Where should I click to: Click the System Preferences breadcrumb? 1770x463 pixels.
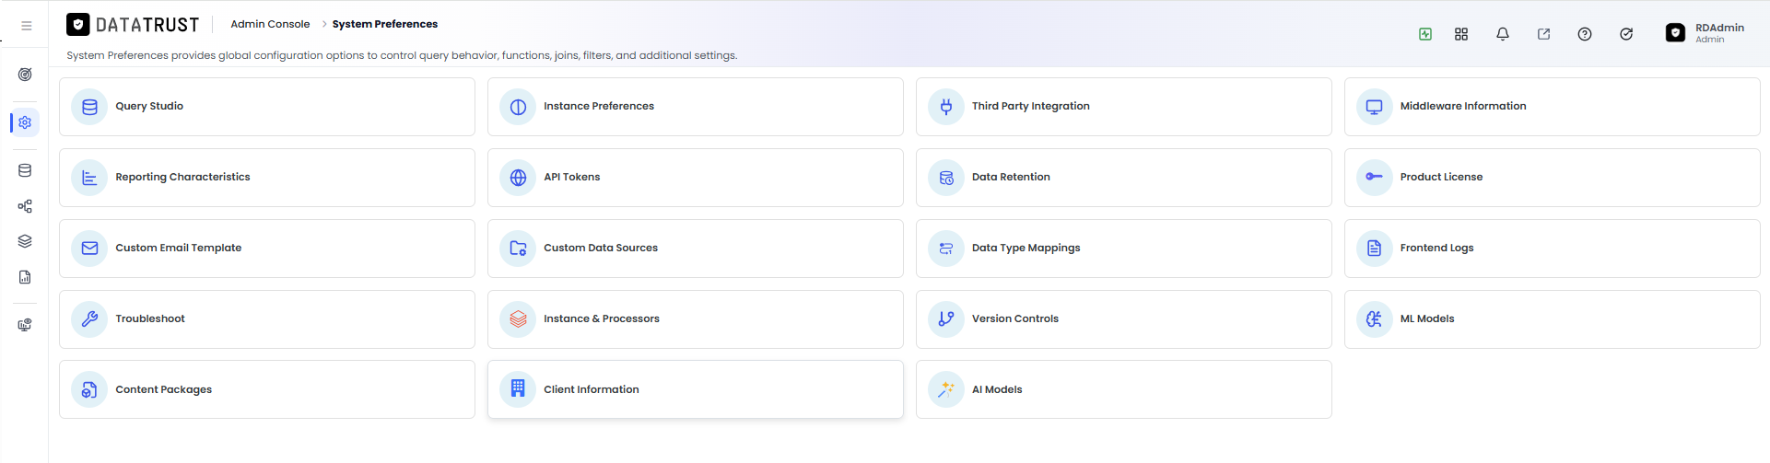click(385, 24)
